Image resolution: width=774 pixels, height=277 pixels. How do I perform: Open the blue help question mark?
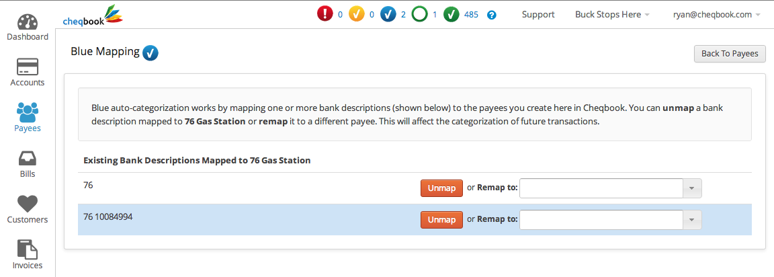point(492,15)
